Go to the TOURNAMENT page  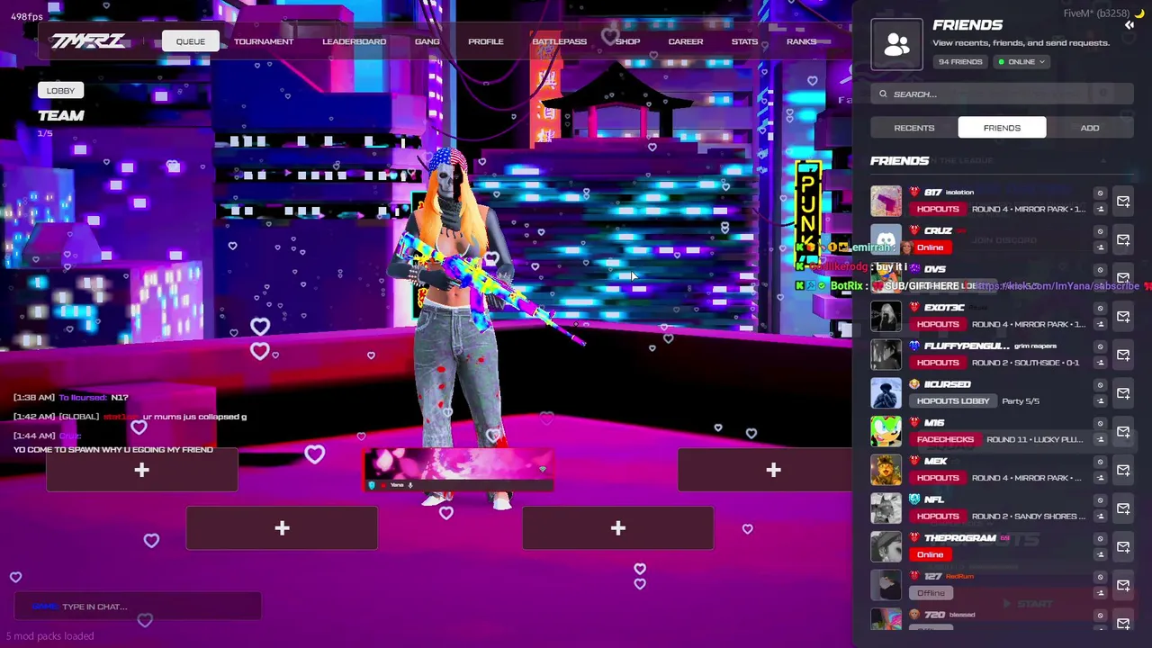click(x=264, y=41)
